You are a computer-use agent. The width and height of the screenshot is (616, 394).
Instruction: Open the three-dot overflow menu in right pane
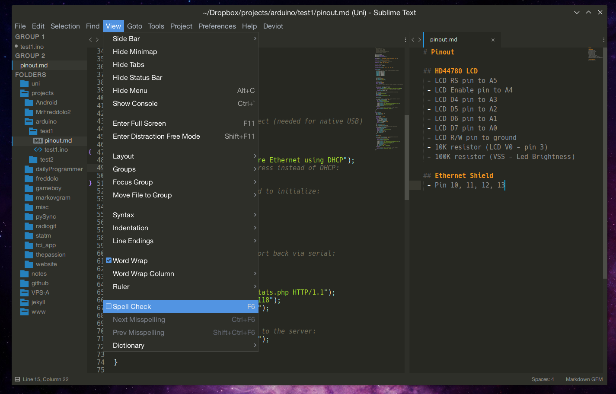click(603, 39)
